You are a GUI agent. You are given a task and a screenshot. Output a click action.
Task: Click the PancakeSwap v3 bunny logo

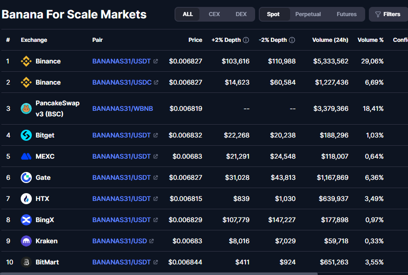point(26,109)
